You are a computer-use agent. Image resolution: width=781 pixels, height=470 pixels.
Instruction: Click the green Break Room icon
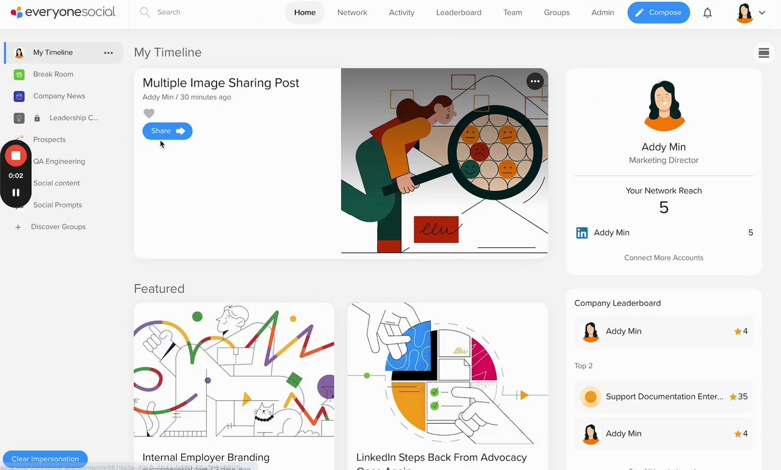20,74
